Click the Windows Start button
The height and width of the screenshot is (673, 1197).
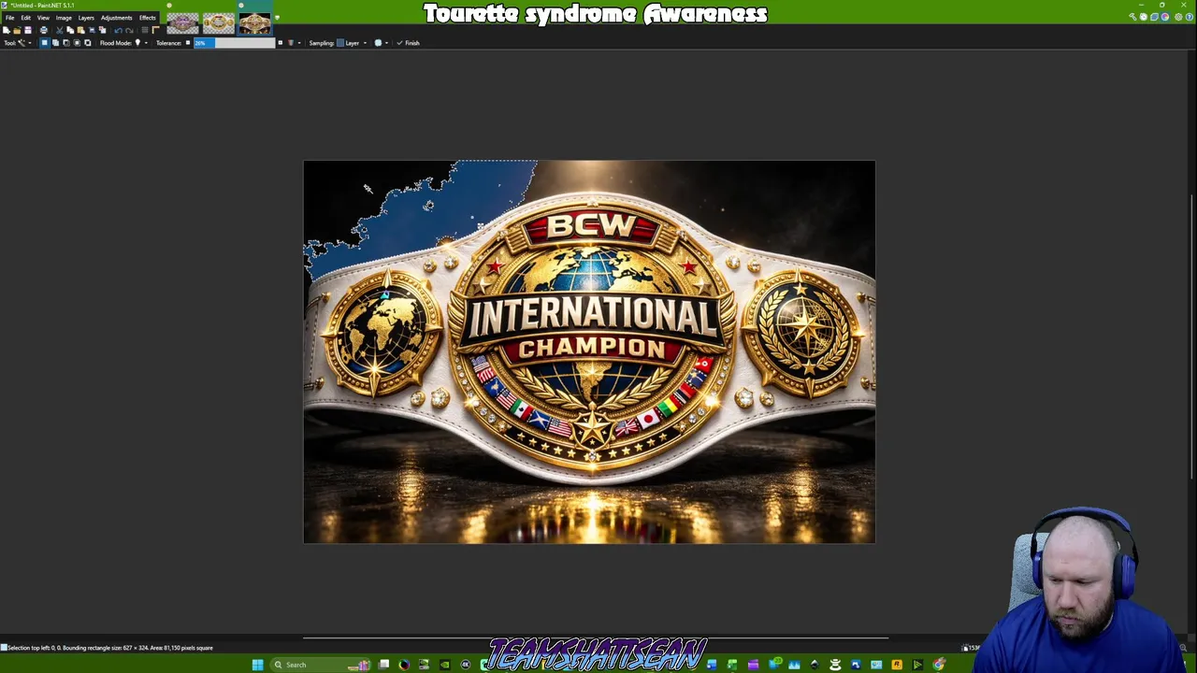point(257,665)
